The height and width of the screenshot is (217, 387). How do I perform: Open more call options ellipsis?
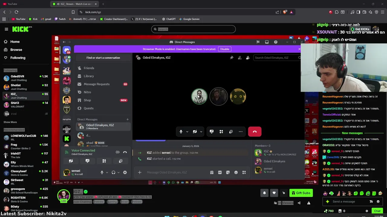(x=241, y=132)
